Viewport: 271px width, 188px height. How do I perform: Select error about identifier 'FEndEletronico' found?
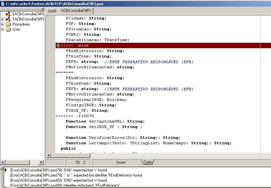coord(76,175)
